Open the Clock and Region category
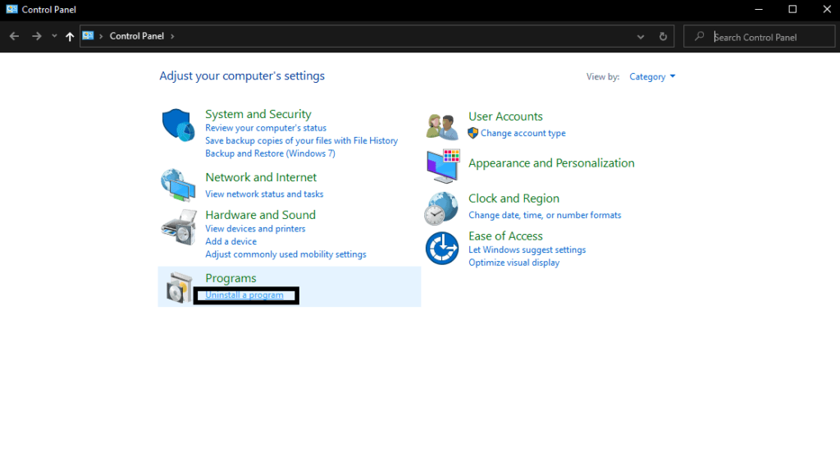This screenshot has height=471, width=840. (x=514, y=199)
